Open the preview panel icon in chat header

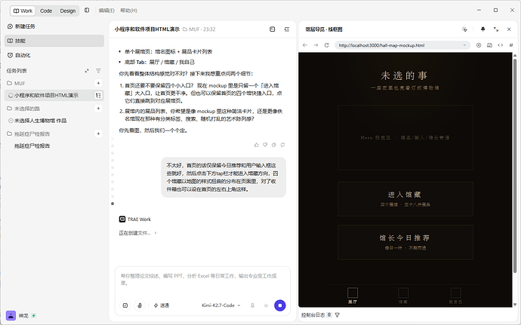(x=272, y=29)
